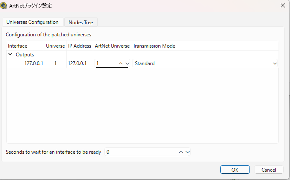The width and height of the screenshot is (290, 180).
Task: Collapse the Outputs tree group
Action: click(10, 54)
